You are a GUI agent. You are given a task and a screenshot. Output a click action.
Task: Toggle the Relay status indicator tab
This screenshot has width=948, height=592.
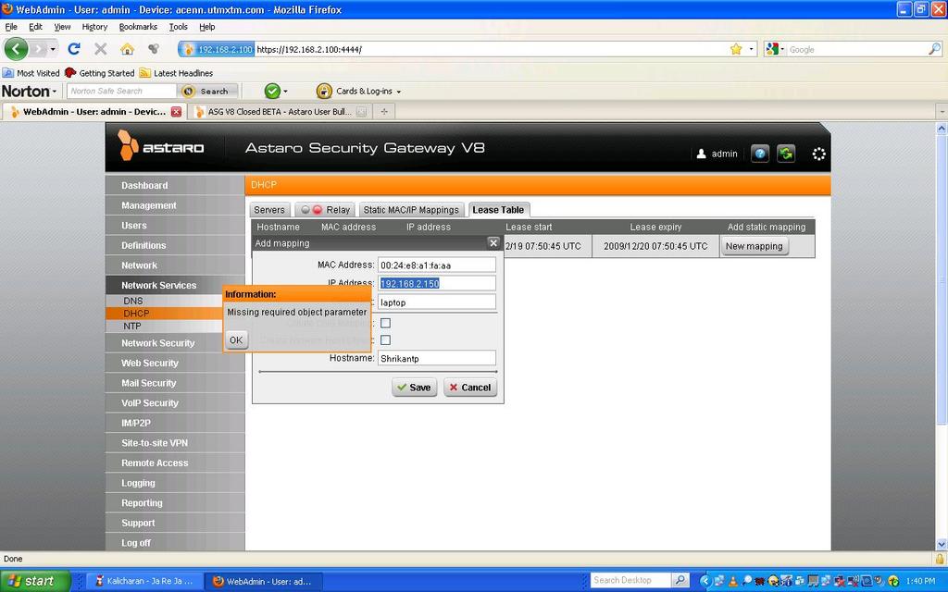click(325, 210)
